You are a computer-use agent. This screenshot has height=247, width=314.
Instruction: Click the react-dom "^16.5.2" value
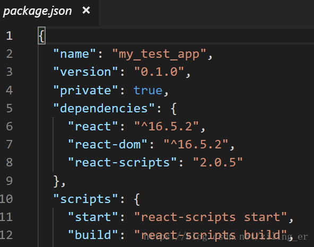pos(196,144)
